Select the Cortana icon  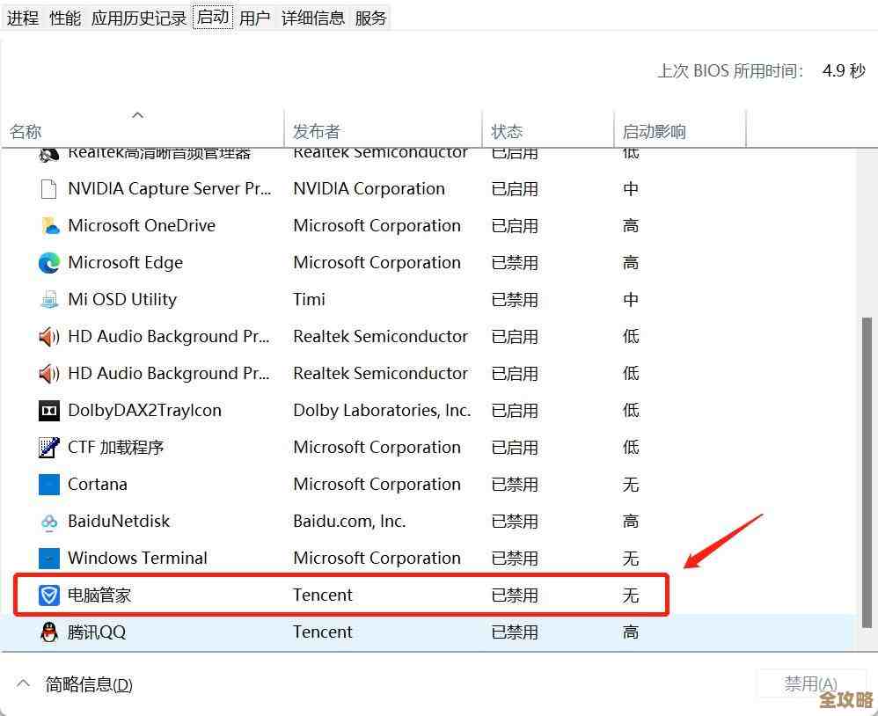(51, 485)
